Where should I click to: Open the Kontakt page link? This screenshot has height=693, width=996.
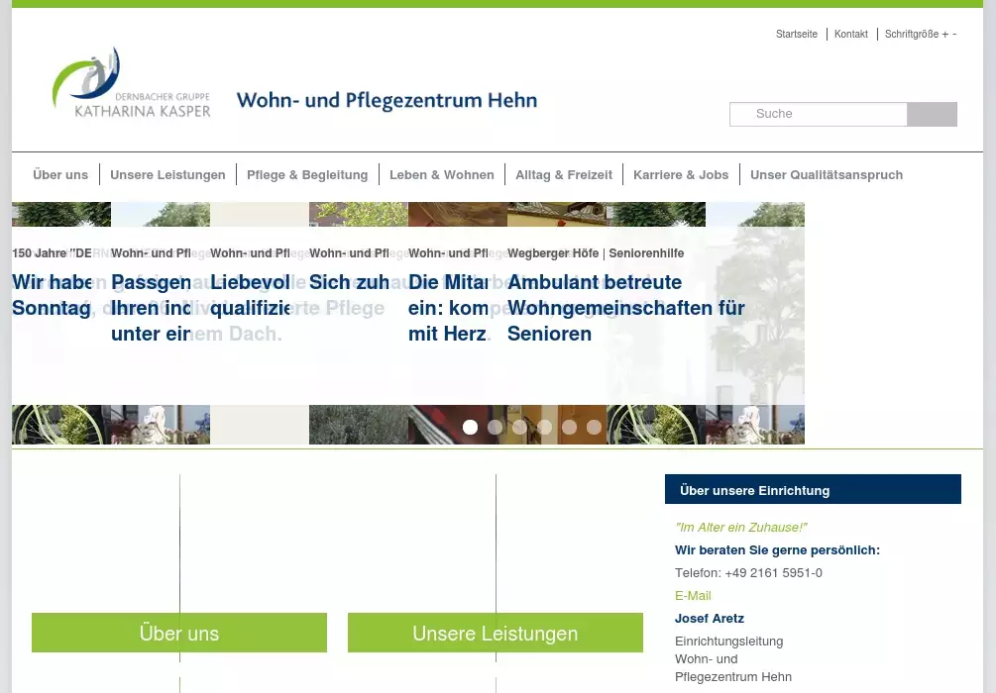pyautogui.click(x=850, y=35)
